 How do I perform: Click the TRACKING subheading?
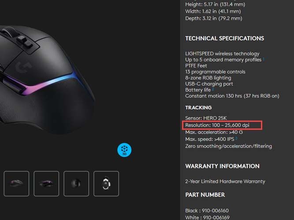198,108
